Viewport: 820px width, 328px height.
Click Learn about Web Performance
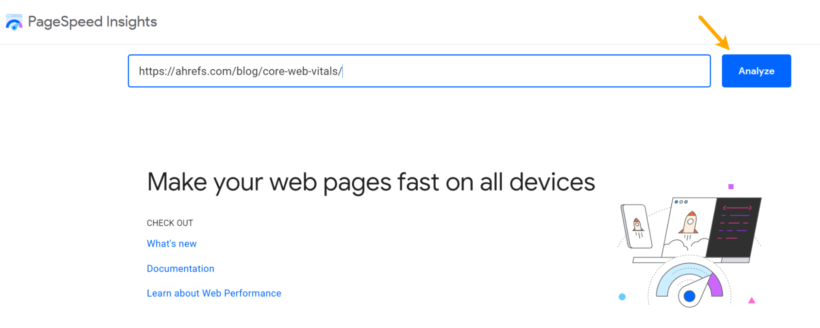click(214, 293)
